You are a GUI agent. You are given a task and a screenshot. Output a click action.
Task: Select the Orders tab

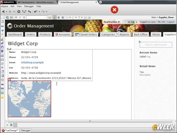click(31, 34)
